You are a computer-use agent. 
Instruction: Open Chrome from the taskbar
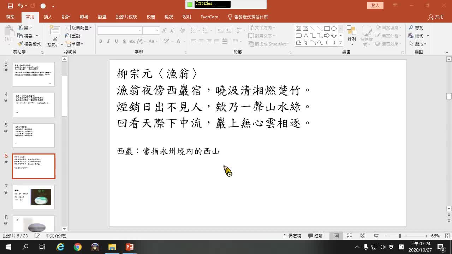coord(78,247)
